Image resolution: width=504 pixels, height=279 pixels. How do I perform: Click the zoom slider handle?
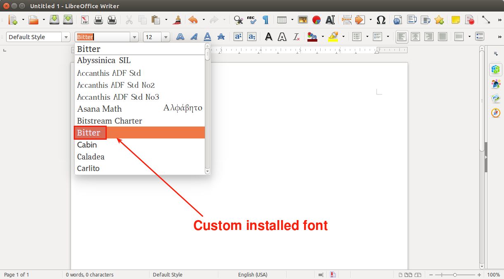[455, 274]
